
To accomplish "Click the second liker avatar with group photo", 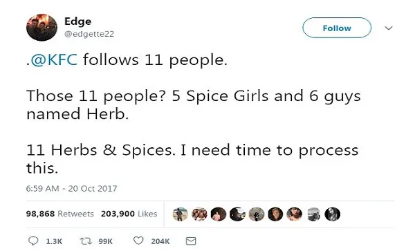I will pyautogui.click(x=199, y=214).
